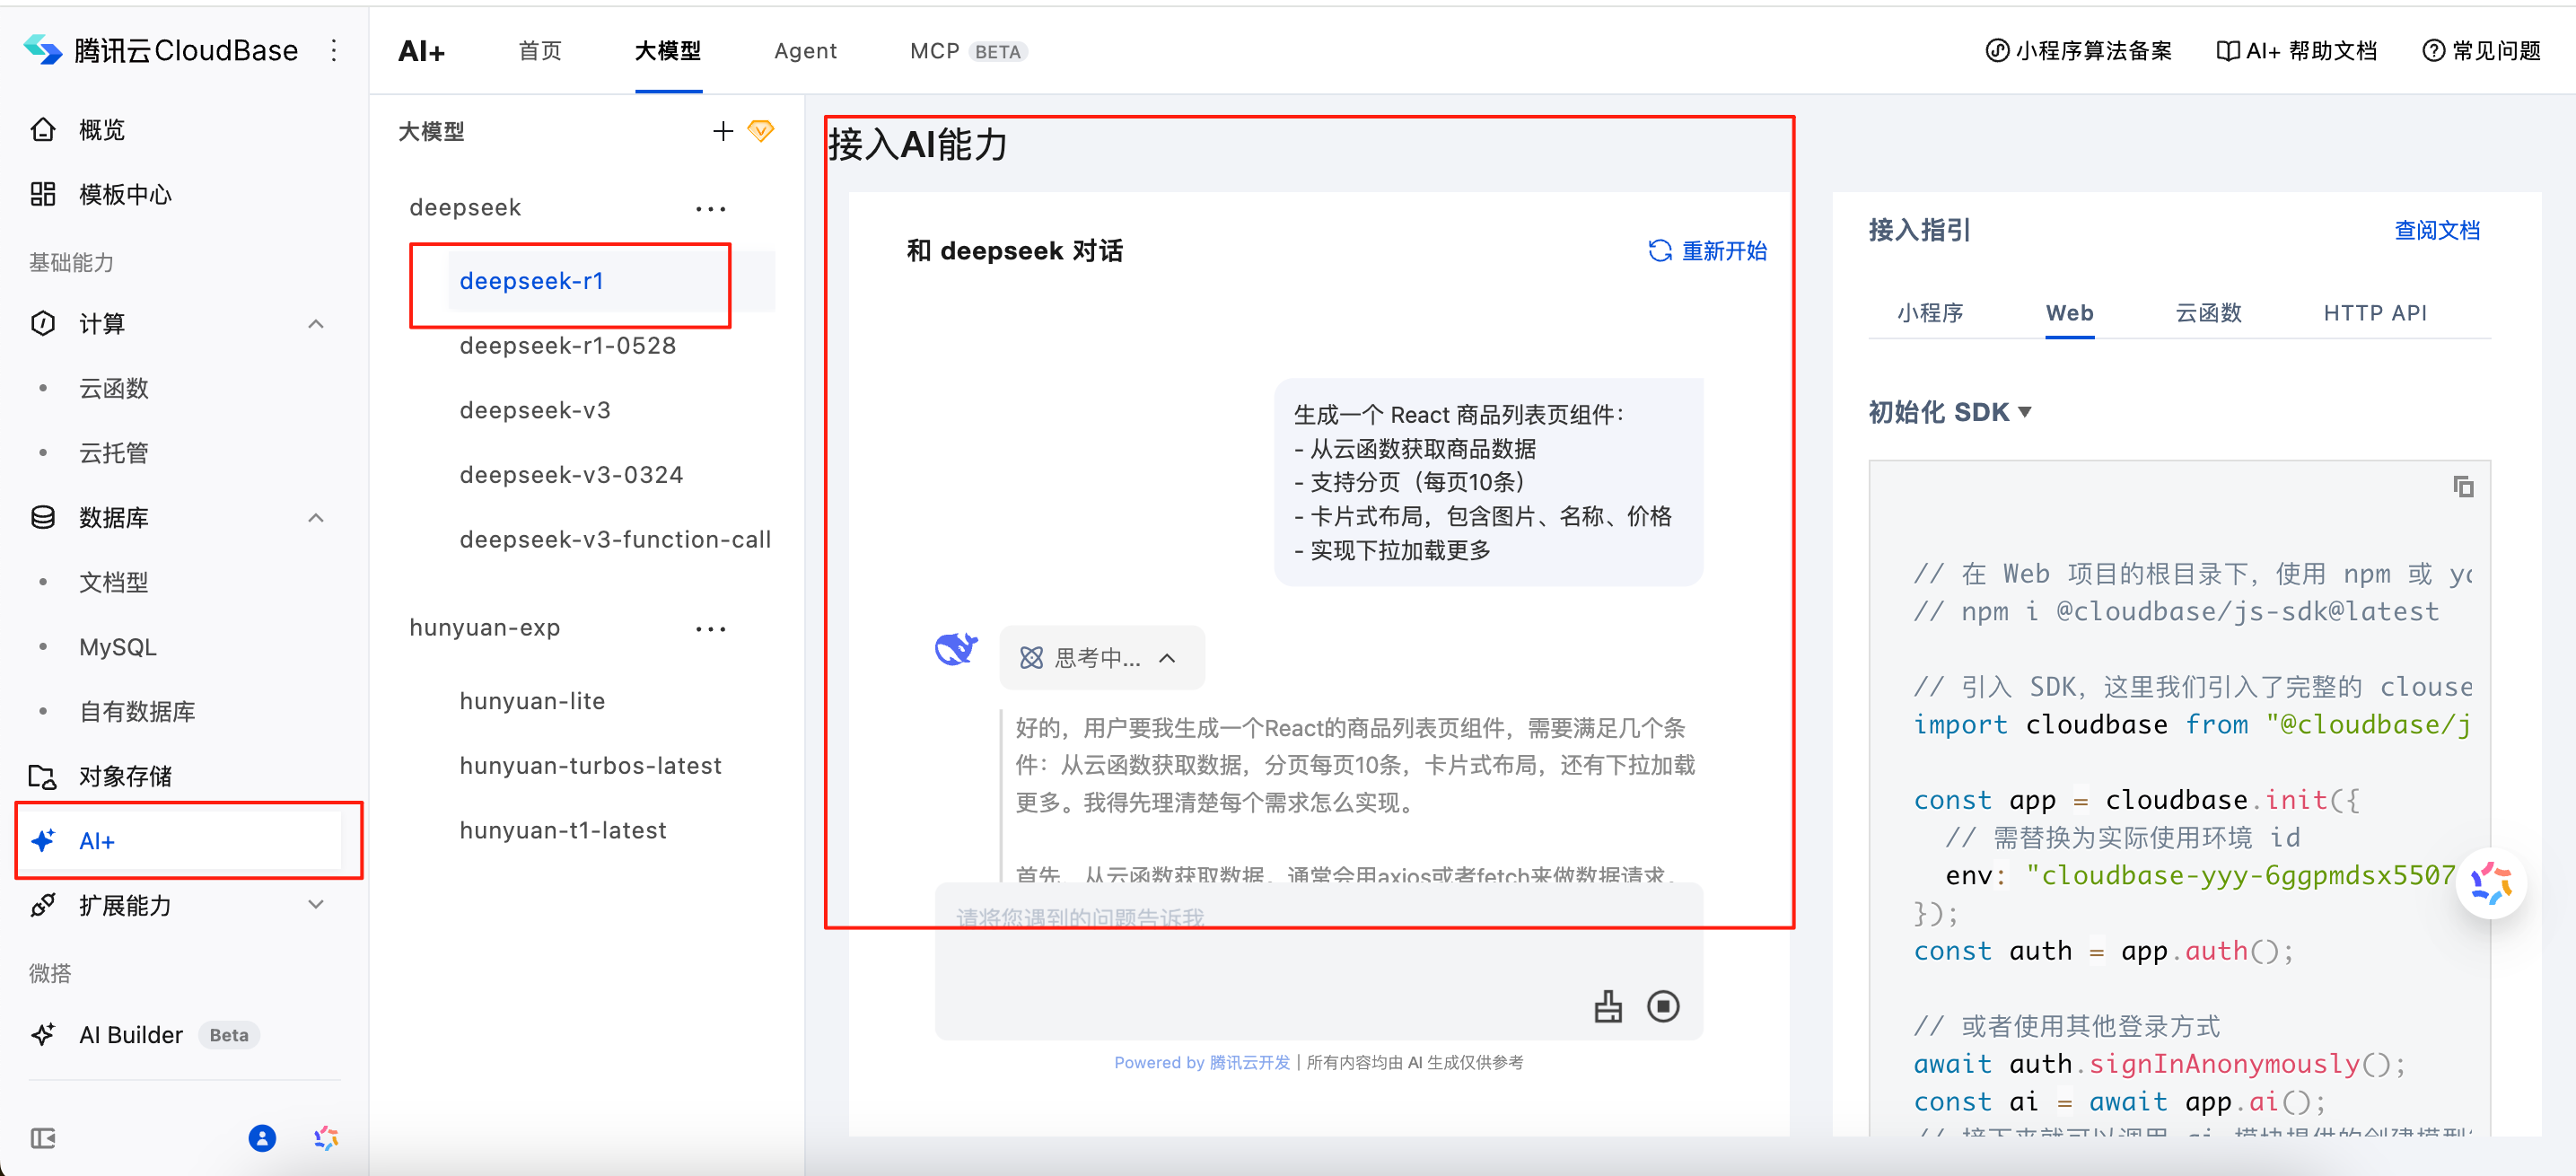Switch guide to 云函数 tab
Screen dimensions: 2576x1176
click(x=2208, y=313)
